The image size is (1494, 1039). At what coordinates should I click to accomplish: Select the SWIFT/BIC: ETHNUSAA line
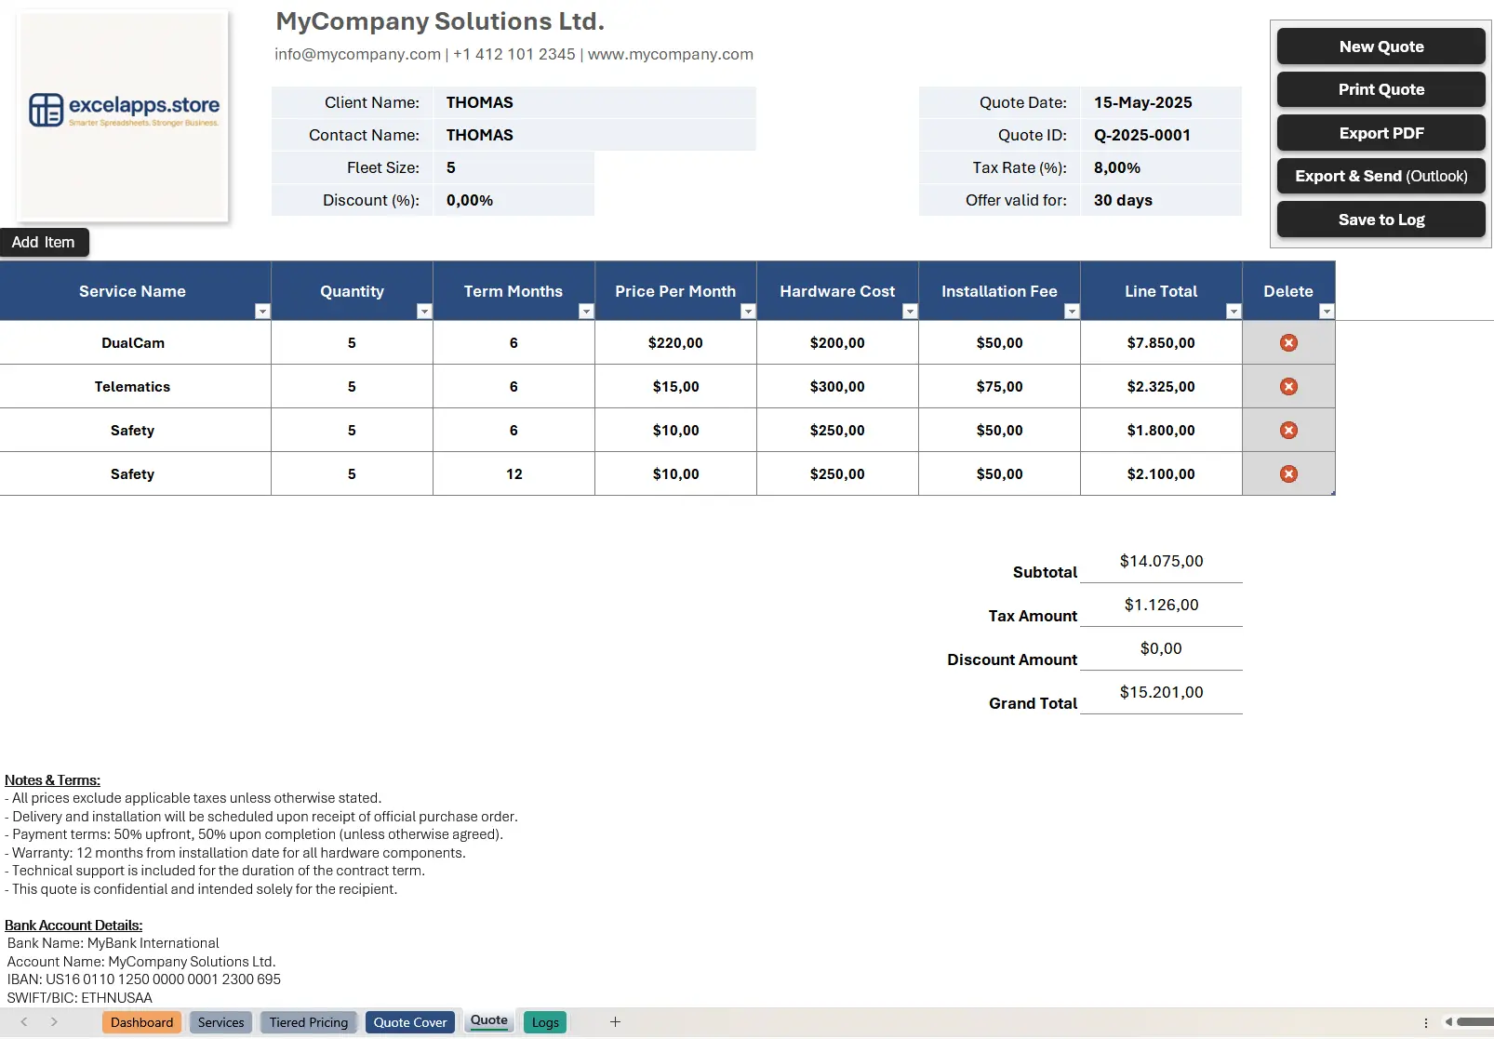pyautogui.click(x=79, y=998)
